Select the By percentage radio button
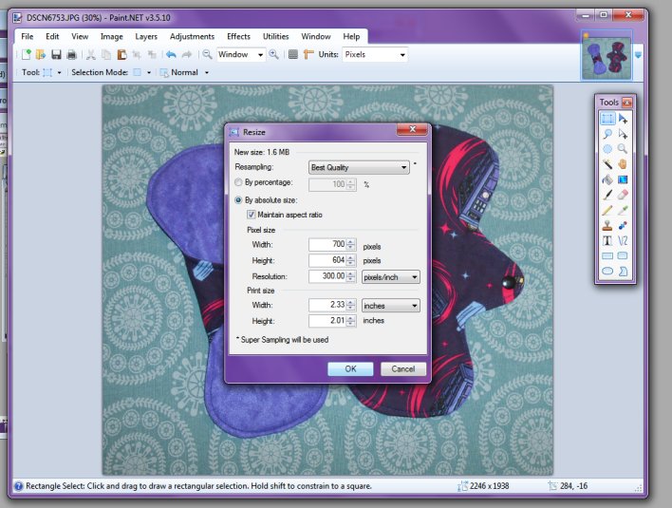The width and height of the screenshot is (672, 508). [x=238, y=182]
